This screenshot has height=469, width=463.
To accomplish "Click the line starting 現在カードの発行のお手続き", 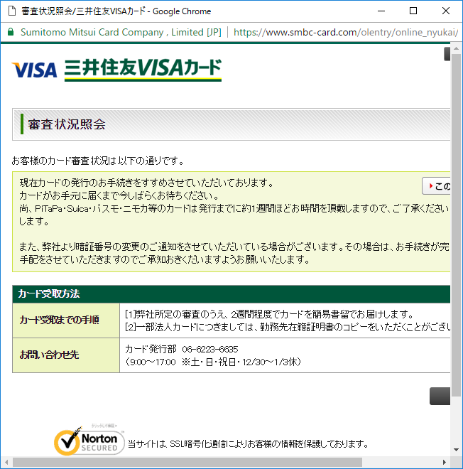I will tap(146, 183).
